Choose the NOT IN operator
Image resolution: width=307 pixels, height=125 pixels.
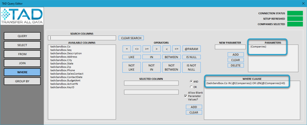[x=152, y=68]
